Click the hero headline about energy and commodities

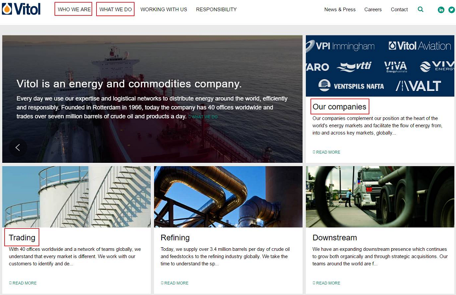129,84
